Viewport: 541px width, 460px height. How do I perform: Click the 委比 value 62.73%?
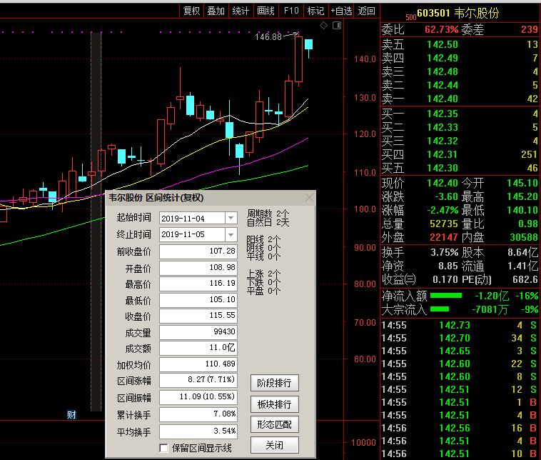[x=441, y=29]
